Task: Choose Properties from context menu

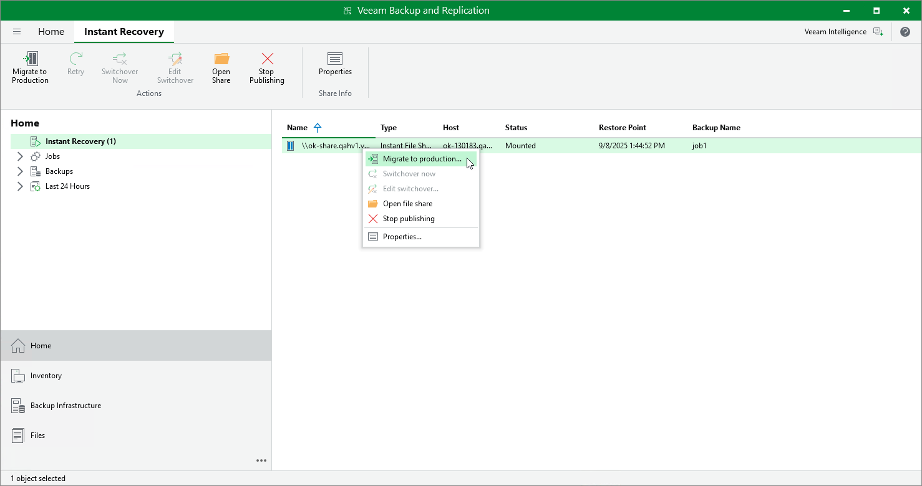Action: point(421,237)
